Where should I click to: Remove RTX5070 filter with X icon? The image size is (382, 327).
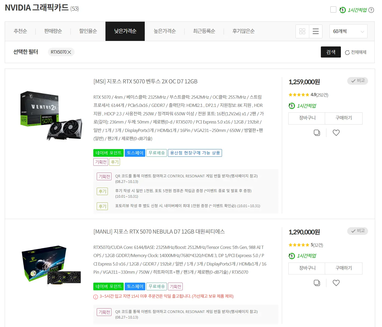click(x=69, y=52)
